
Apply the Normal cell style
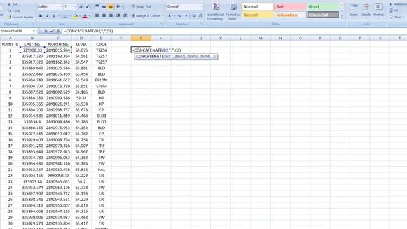tap(258, 7)
